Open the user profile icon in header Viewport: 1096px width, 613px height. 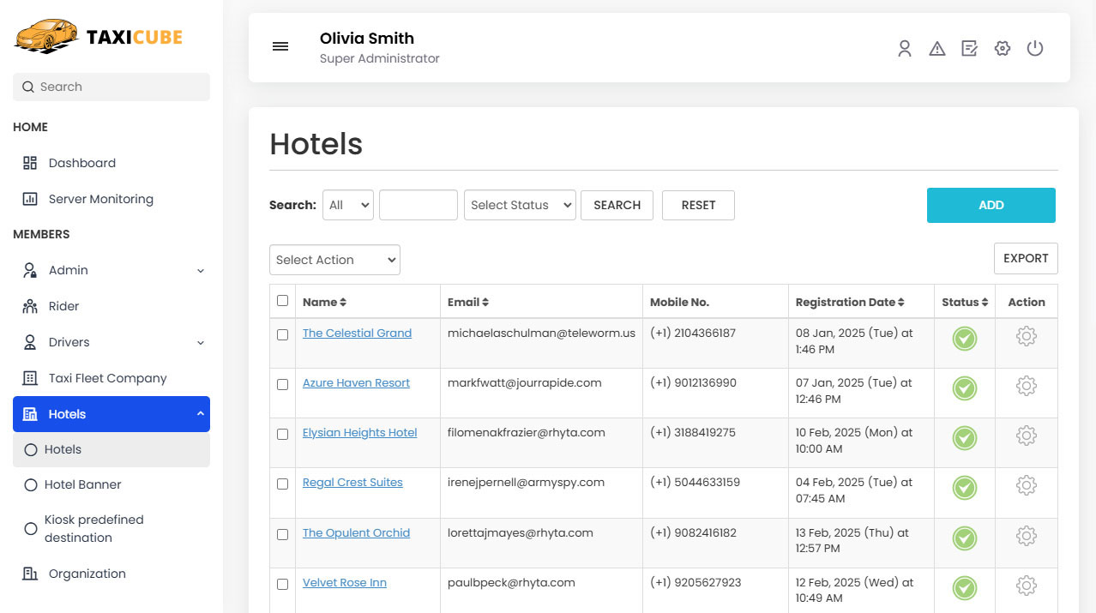pos(904,49)
